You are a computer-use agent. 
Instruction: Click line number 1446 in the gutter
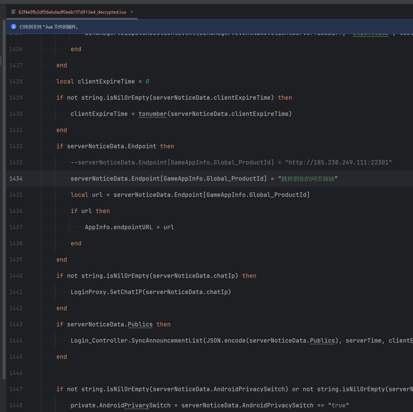tap(16, 373)
